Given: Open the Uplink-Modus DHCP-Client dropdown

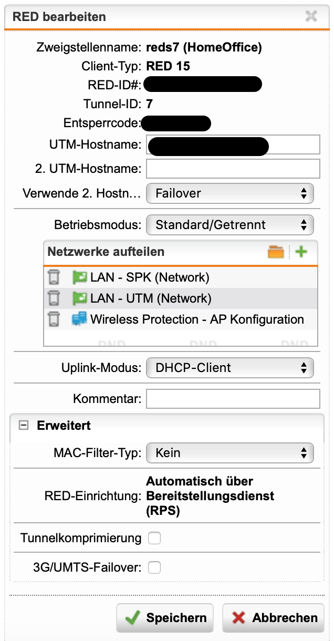Looking at the screenshot, I should click(230, 368).
